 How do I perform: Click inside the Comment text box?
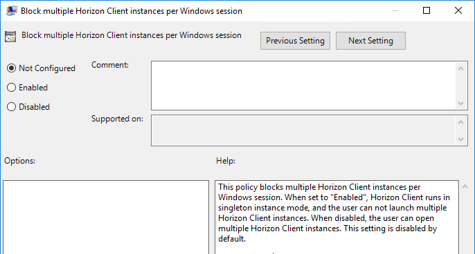[x=303, y=86]
